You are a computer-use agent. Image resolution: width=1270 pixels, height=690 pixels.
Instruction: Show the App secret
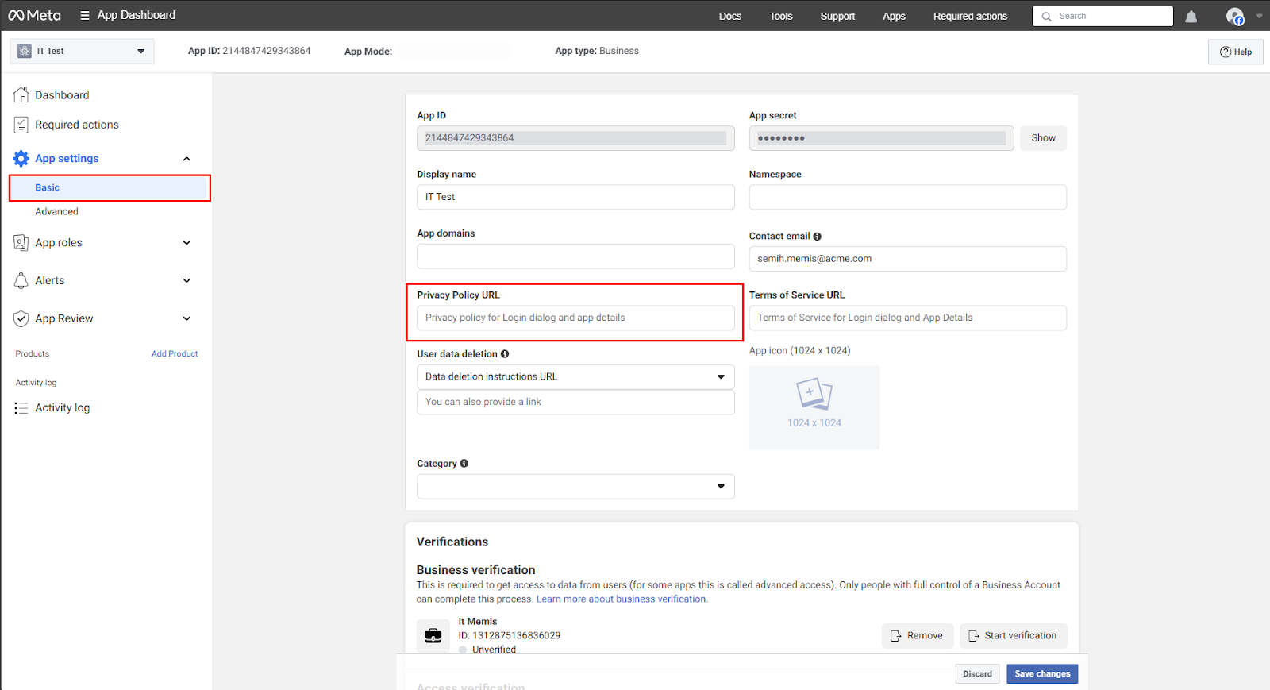(1043, 138)
